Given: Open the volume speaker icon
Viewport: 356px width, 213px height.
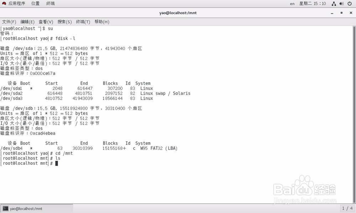Looking at the screenshot, I should pos(341,4).
